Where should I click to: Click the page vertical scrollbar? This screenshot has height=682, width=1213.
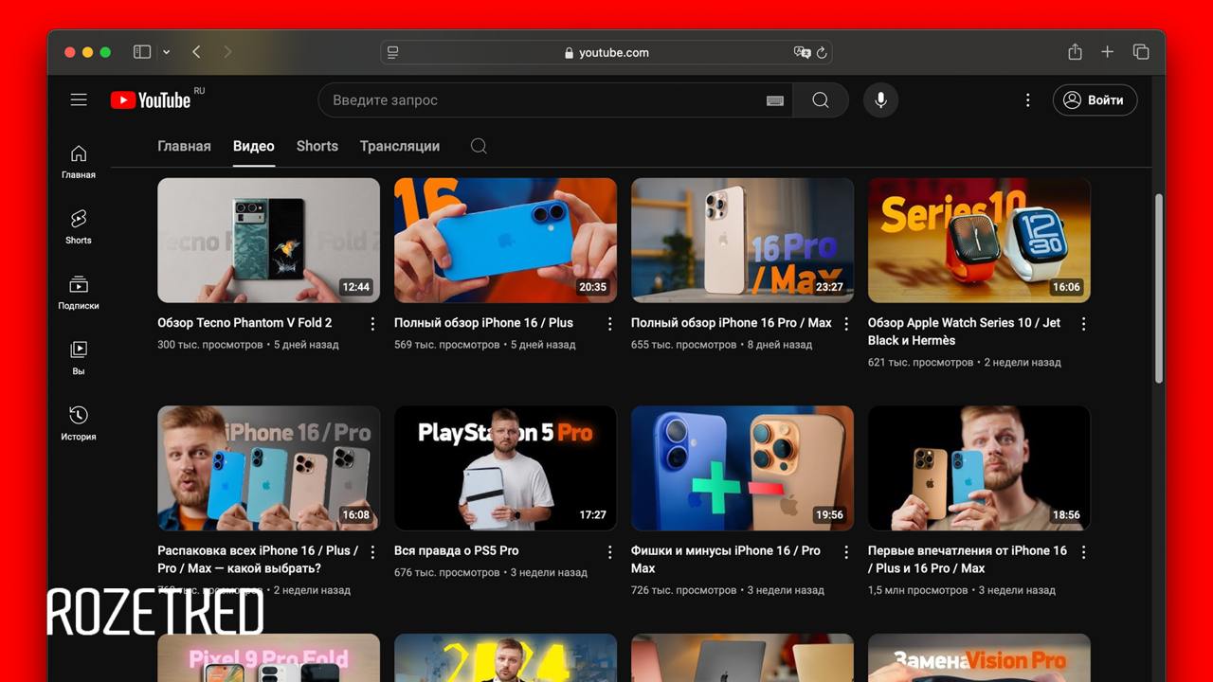(1158, 289)
